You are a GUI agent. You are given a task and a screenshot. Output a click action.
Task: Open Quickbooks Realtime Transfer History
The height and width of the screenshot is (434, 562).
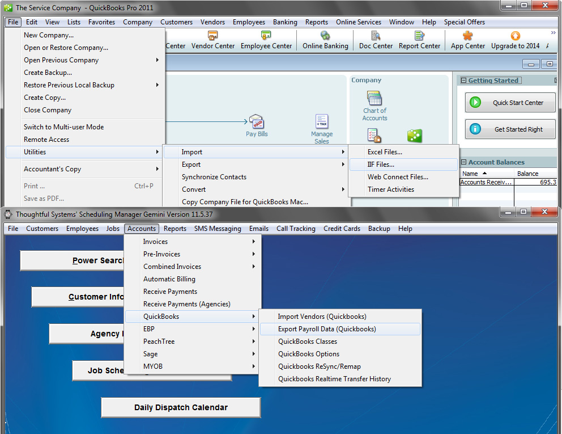(340, 379)
